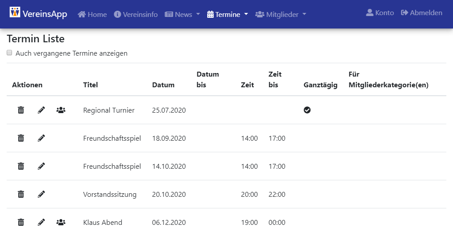Click the Ganztägig column header
The width and height of the screenshot is (453, 244).
pyautogui.click(x=321, y=85)
